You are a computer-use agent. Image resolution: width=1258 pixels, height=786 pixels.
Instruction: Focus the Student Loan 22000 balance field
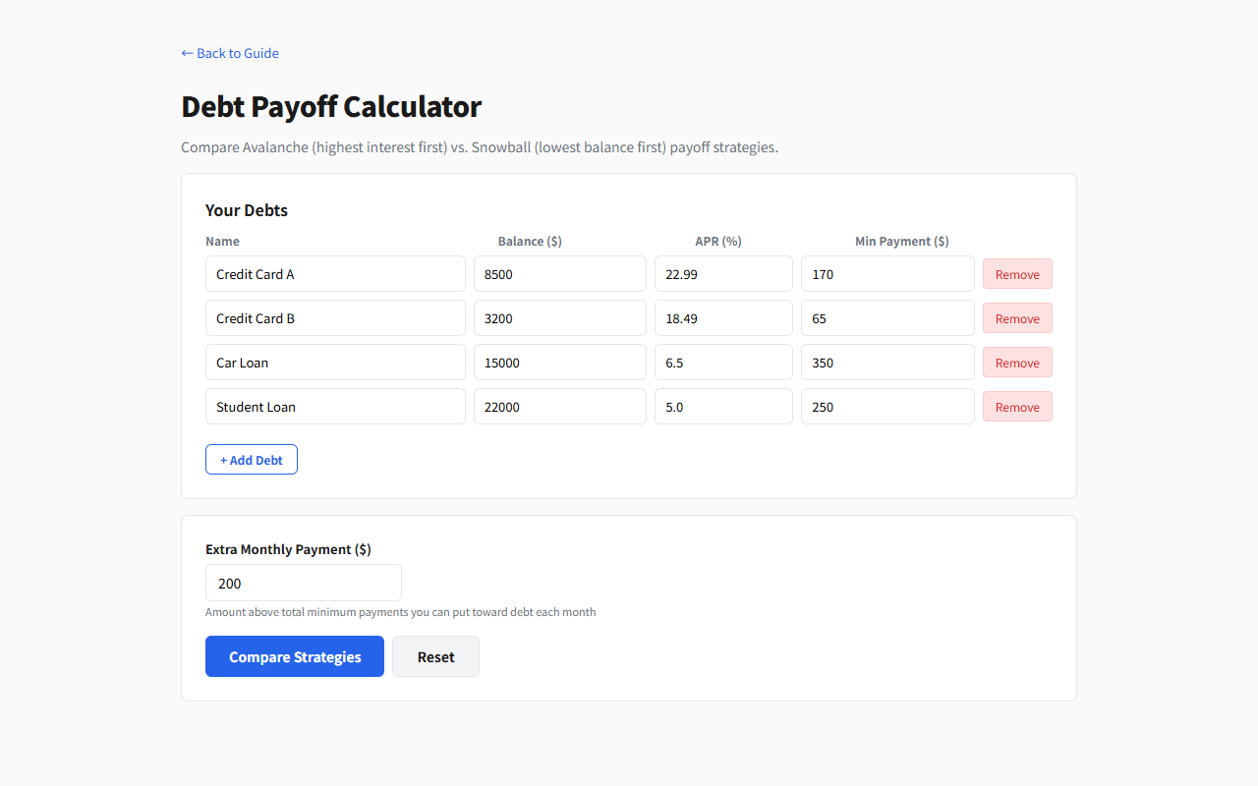[559, 407]
